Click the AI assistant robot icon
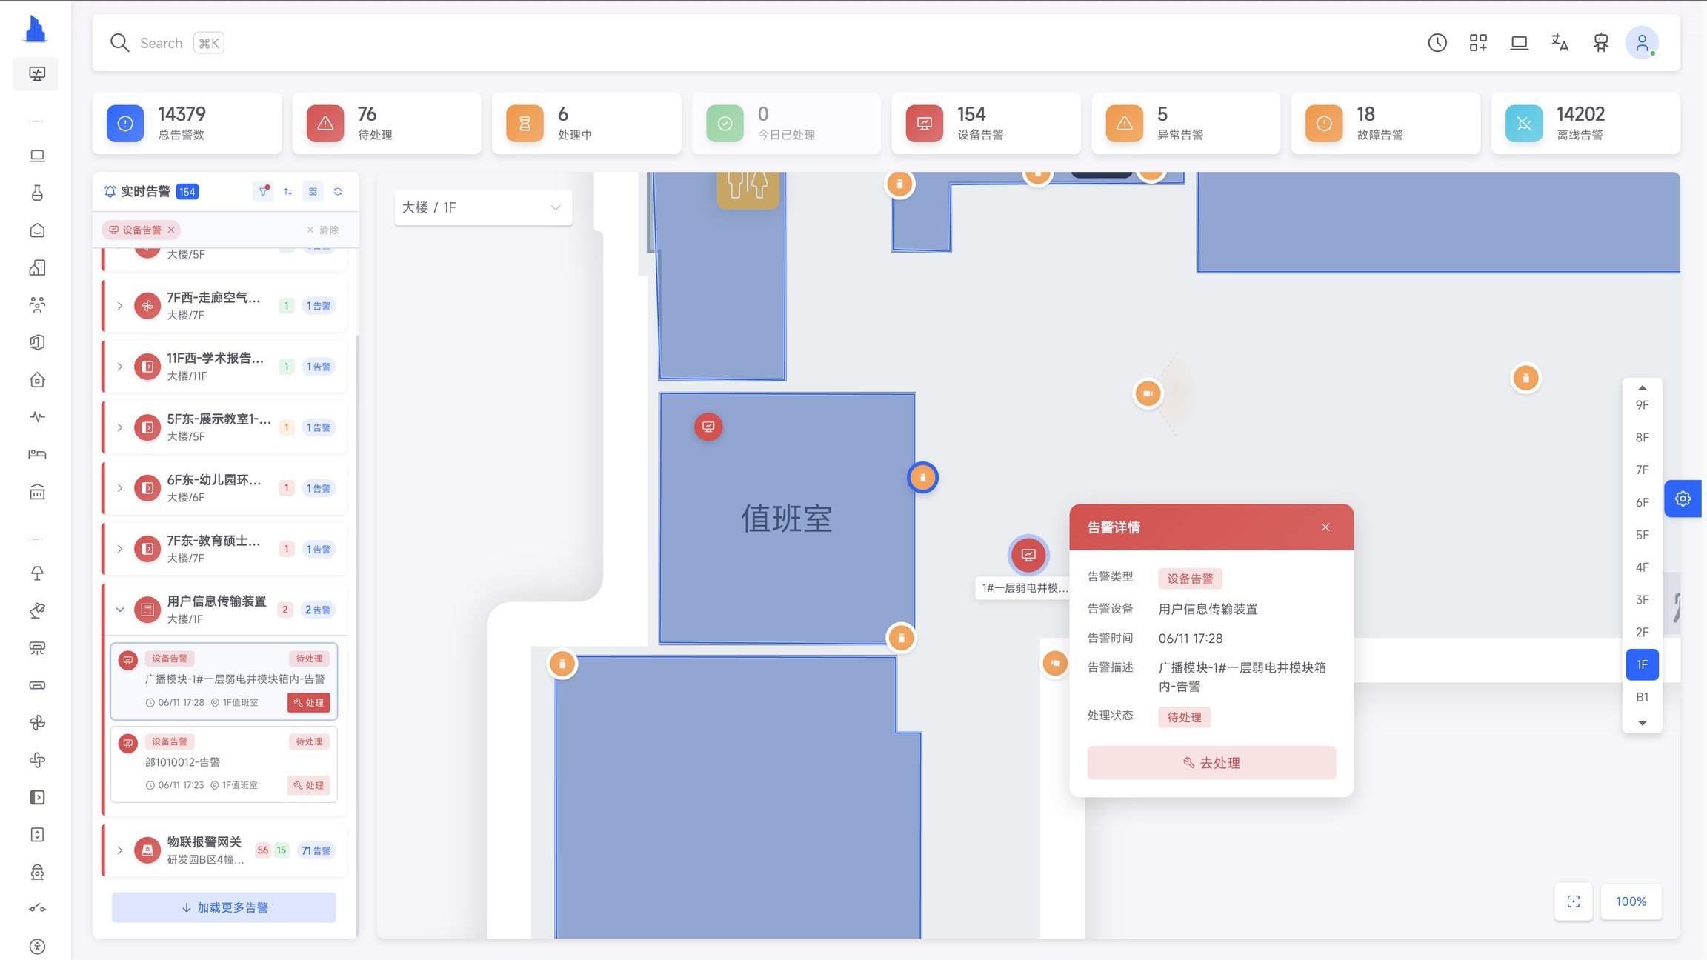This screenshot has width=1707, height=960. 1601,43
